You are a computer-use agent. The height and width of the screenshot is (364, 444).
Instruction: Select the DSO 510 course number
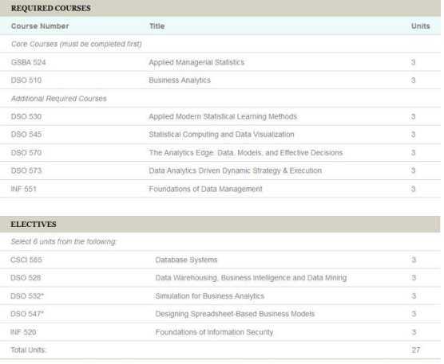point(26,80)
